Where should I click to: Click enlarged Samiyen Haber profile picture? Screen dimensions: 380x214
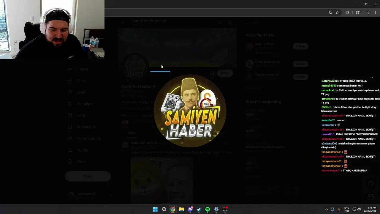click(190, 111)
